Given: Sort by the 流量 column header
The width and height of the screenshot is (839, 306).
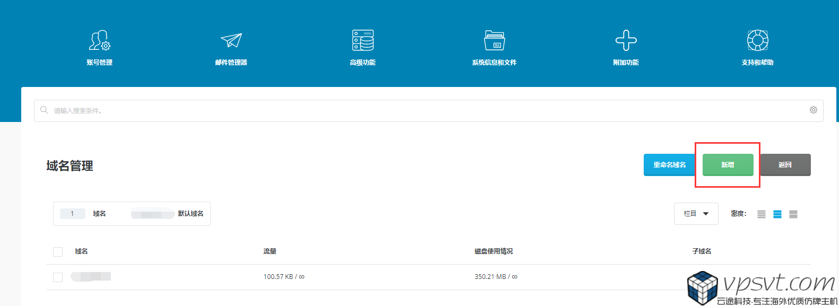Looking at the screenshot, I should tap(270, 251).
